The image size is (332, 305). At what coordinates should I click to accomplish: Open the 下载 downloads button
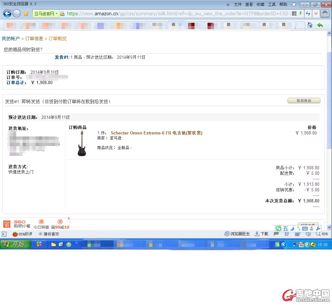[261, 234]
